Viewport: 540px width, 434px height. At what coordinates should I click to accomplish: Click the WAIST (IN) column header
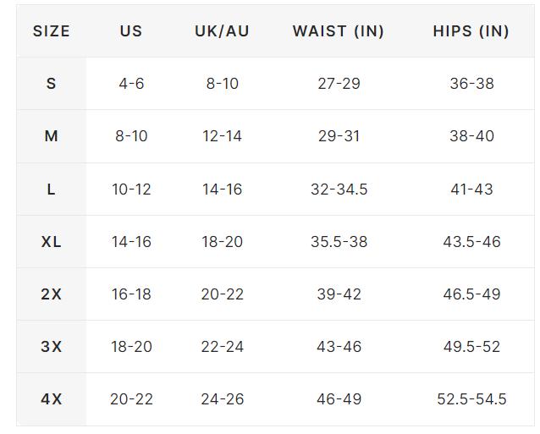[x=339, y=31]
